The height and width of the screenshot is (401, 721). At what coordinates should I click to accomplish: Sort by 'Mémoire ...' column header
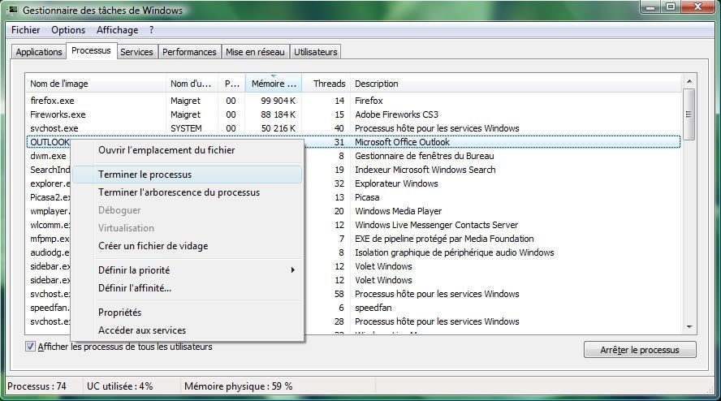click(273, 84)
